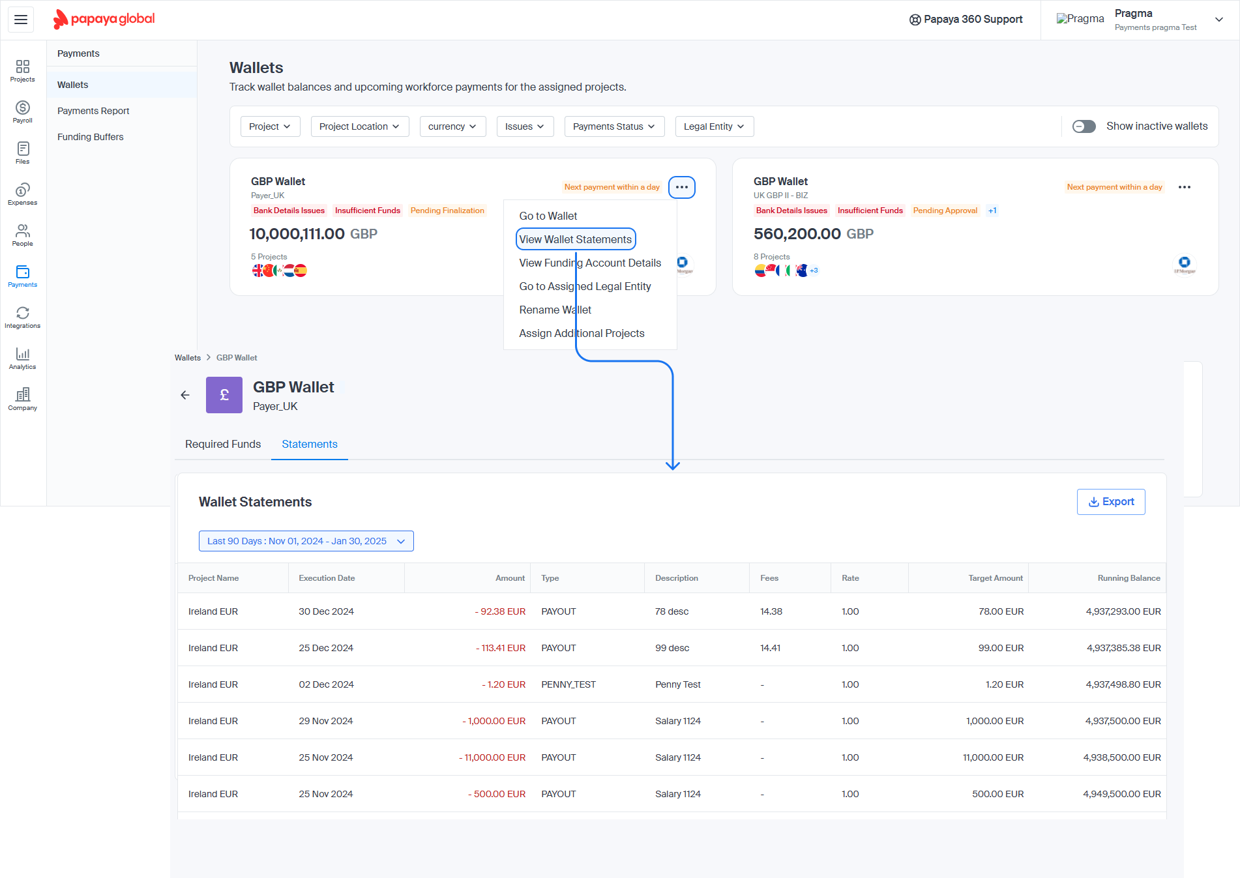Select View Wallet Statements menu item
This screenshot has width=1240, height=878.
pos(576,239)
